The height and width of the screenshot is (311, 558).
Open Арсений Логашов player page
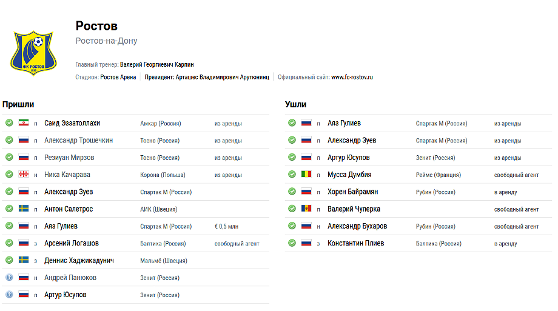[x=72, y=243]
